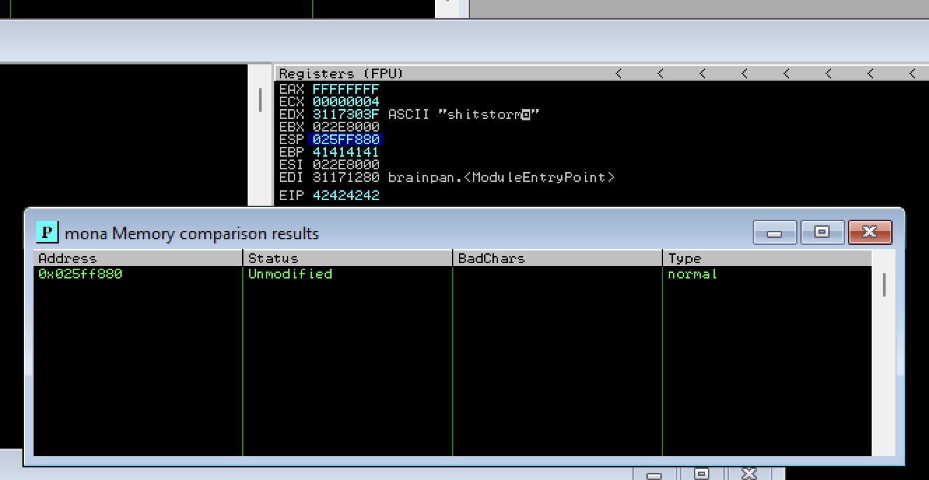The image size is (929, 480).
Task: Click the BadChars column header
Action: tap(558, 258)
